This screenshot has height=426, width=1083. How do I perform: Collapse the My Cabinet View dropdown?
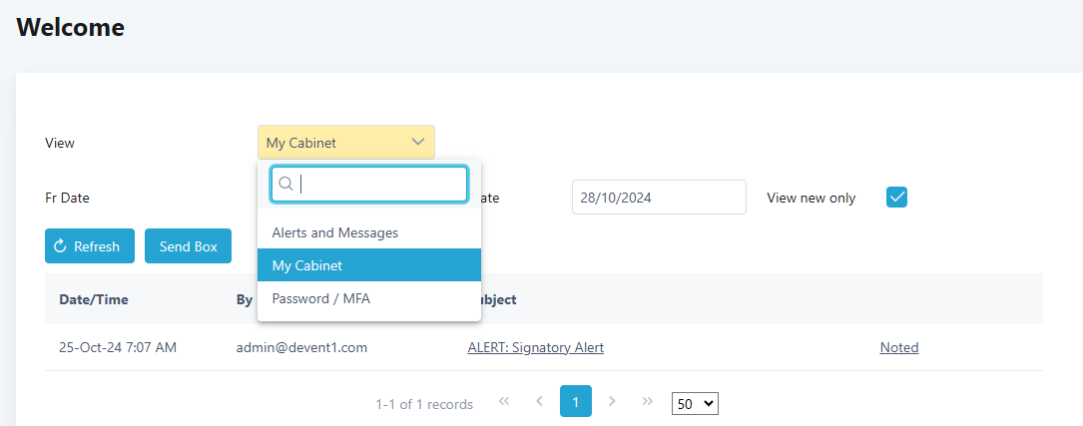346,143
